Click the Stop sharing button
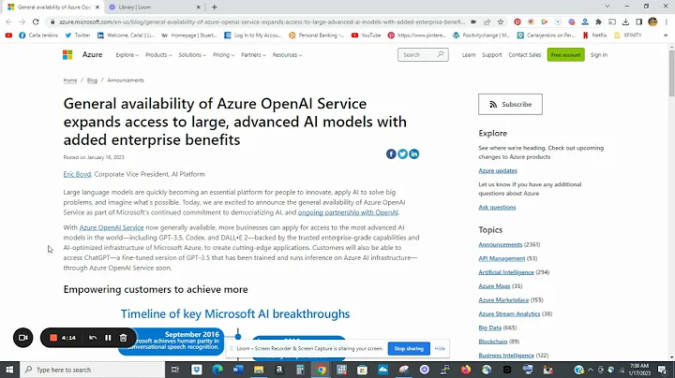The image size is (675, 378). [409, 348]
